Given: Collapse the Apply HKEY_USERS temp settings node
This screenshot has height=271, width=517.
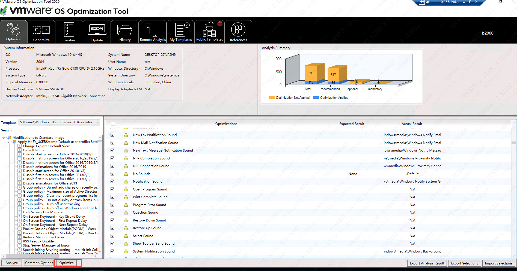Looking at the screenshot, I should [x=8, y=142].
